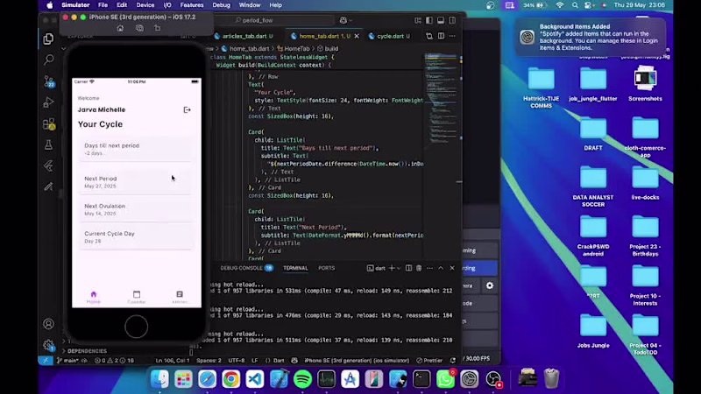The height and width of the screenshot is (394, 701).
Task: Click the open changes icon in editor toolbar
Action: tap(429, 36)
